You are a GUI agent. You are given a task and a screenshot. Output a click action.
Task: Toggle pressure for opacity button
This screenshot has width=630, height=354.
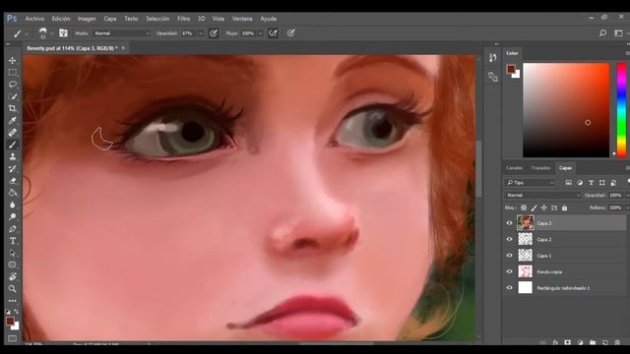(x=214, y=33)
